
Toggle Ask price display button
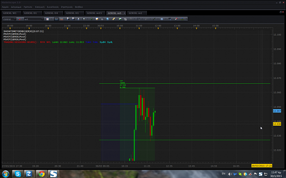click(62, 19)
